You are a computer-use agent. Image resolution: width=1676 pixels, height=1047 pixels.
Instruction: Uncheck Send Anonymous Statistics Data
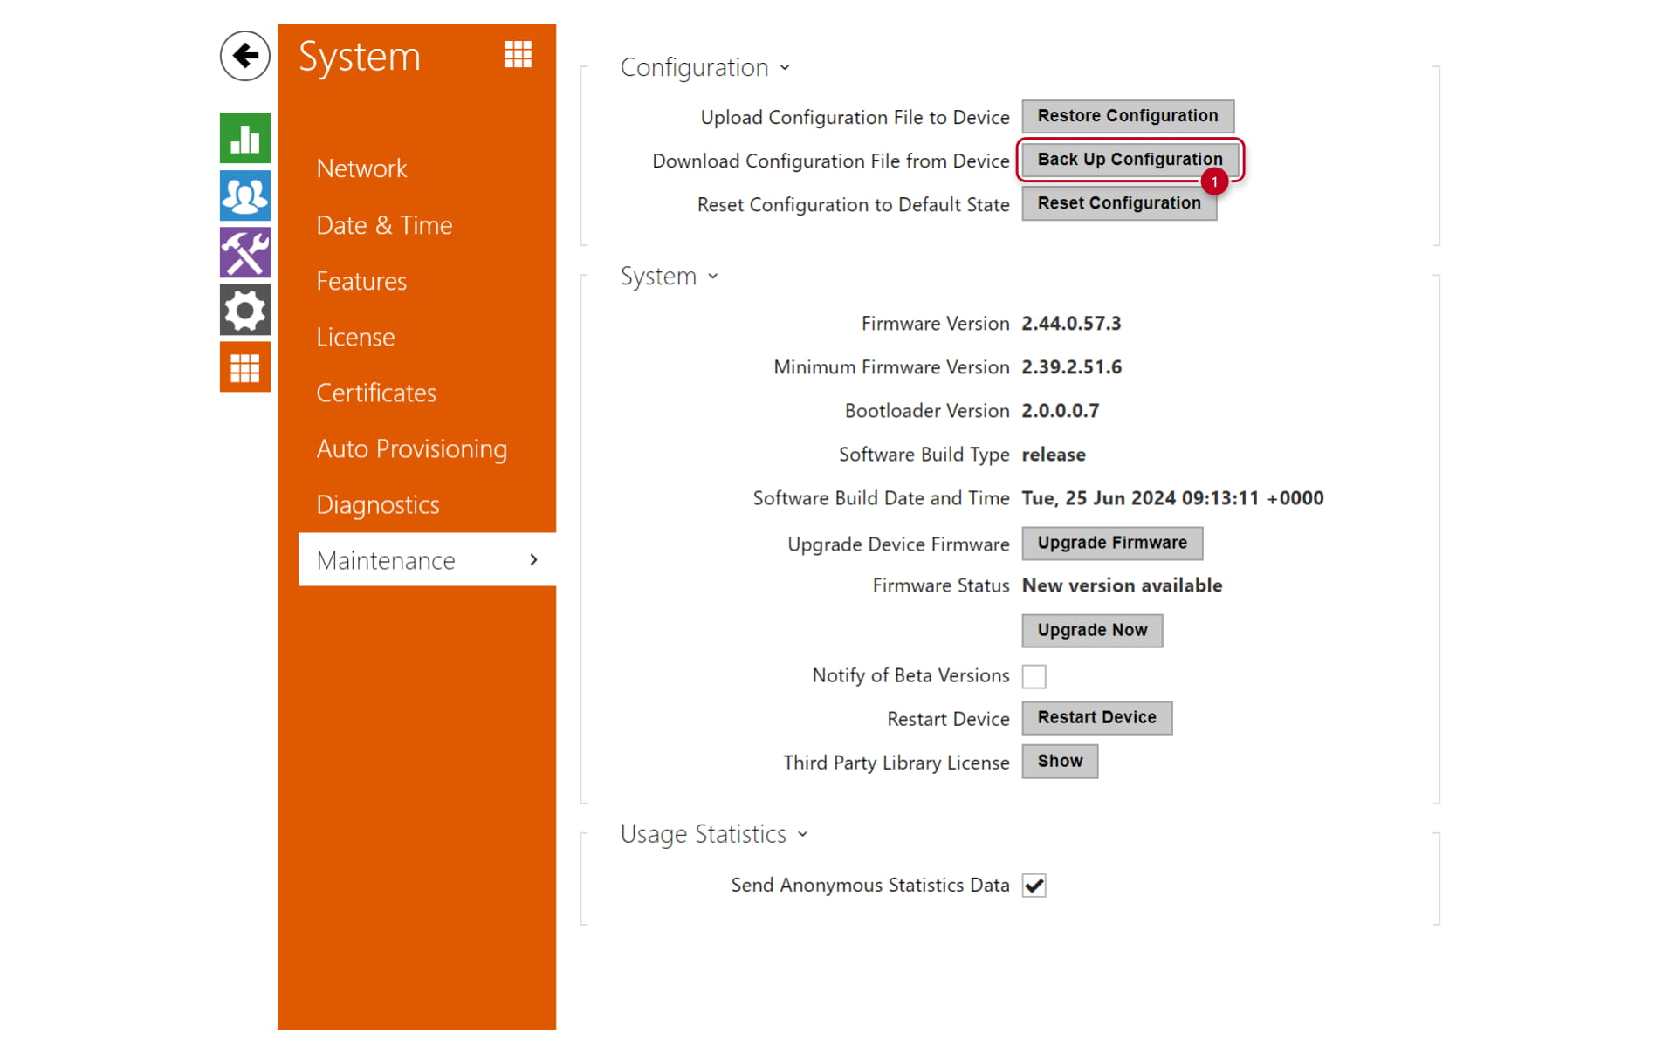click(1034, 886)
